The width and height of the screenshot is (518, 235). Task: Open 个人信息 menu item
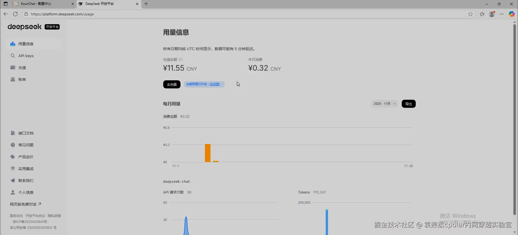tap(34, 192)
